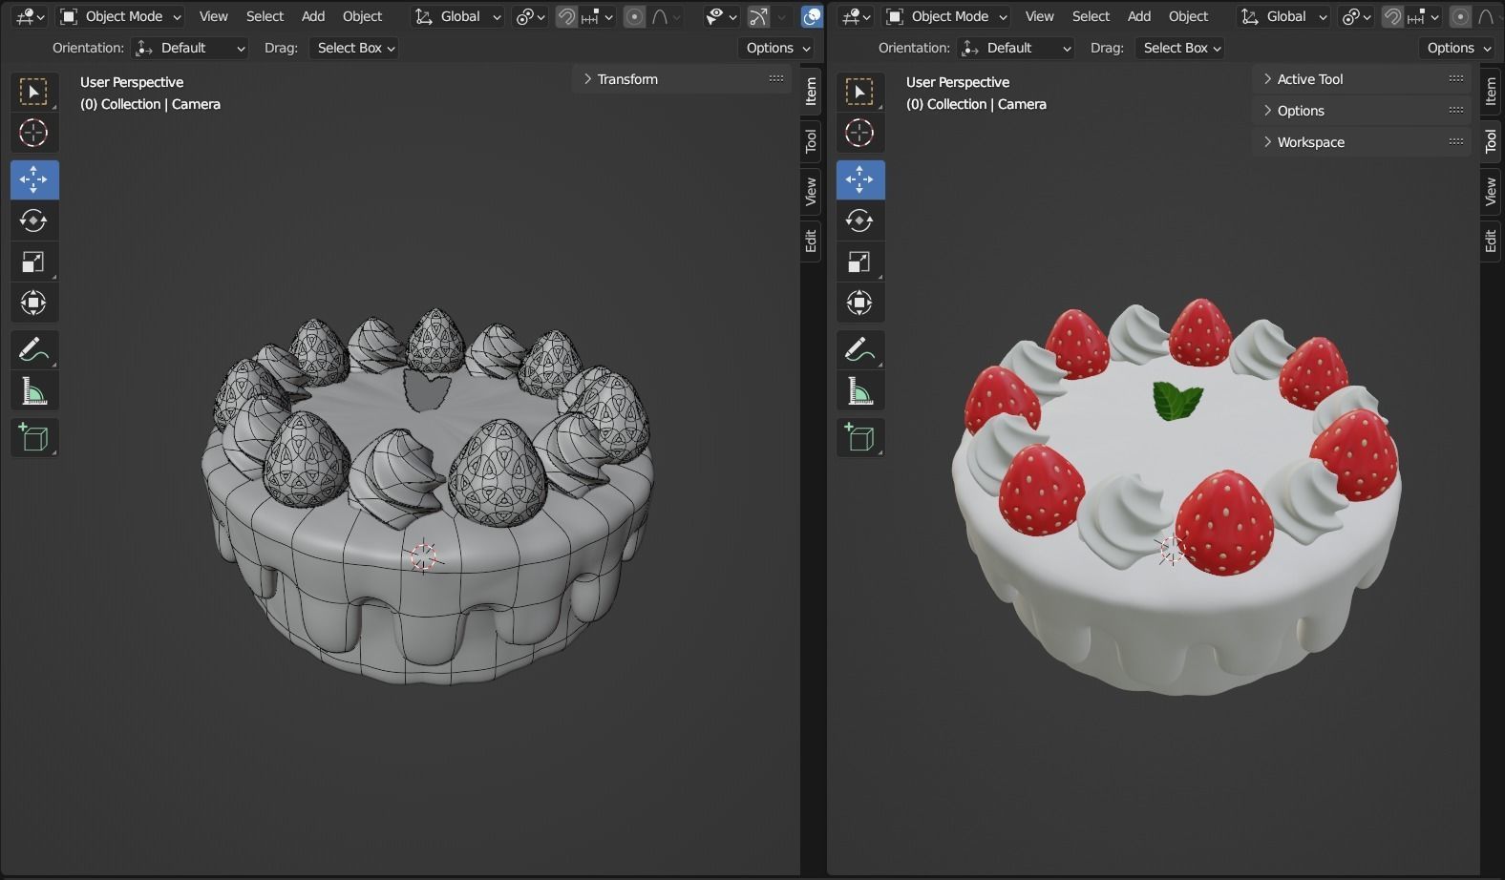
Task: Open pivot point dropdown in right viewport
Action: pos(1356,16)
